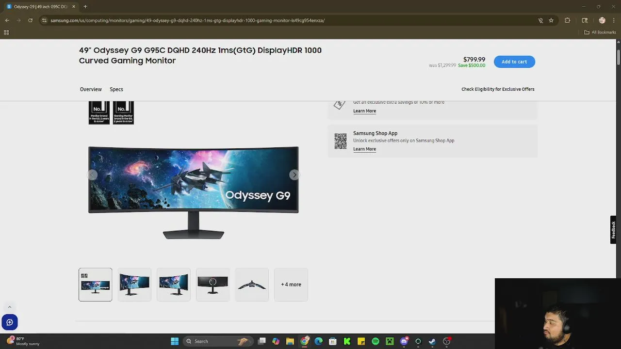Click the accessibility floating button
This screenshot has width=621, height=349.
pyautogui.click(x=10, y=322)
